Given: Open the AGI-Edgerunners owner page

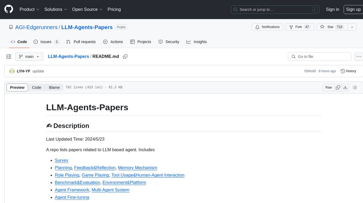Looking at the screenshot, I should [36, 27].
